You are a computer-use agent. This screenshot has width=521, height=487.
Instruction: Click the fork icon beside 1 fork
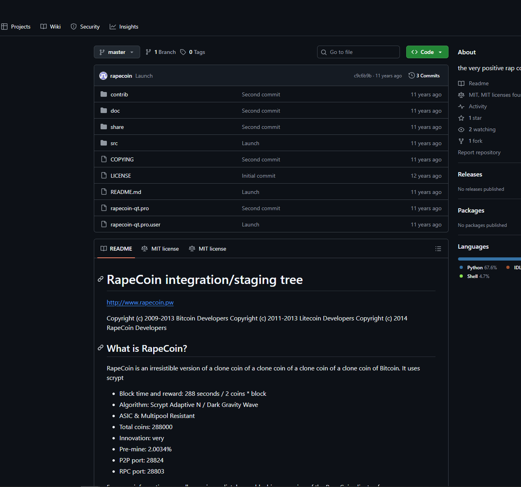(x=461, y=141)
